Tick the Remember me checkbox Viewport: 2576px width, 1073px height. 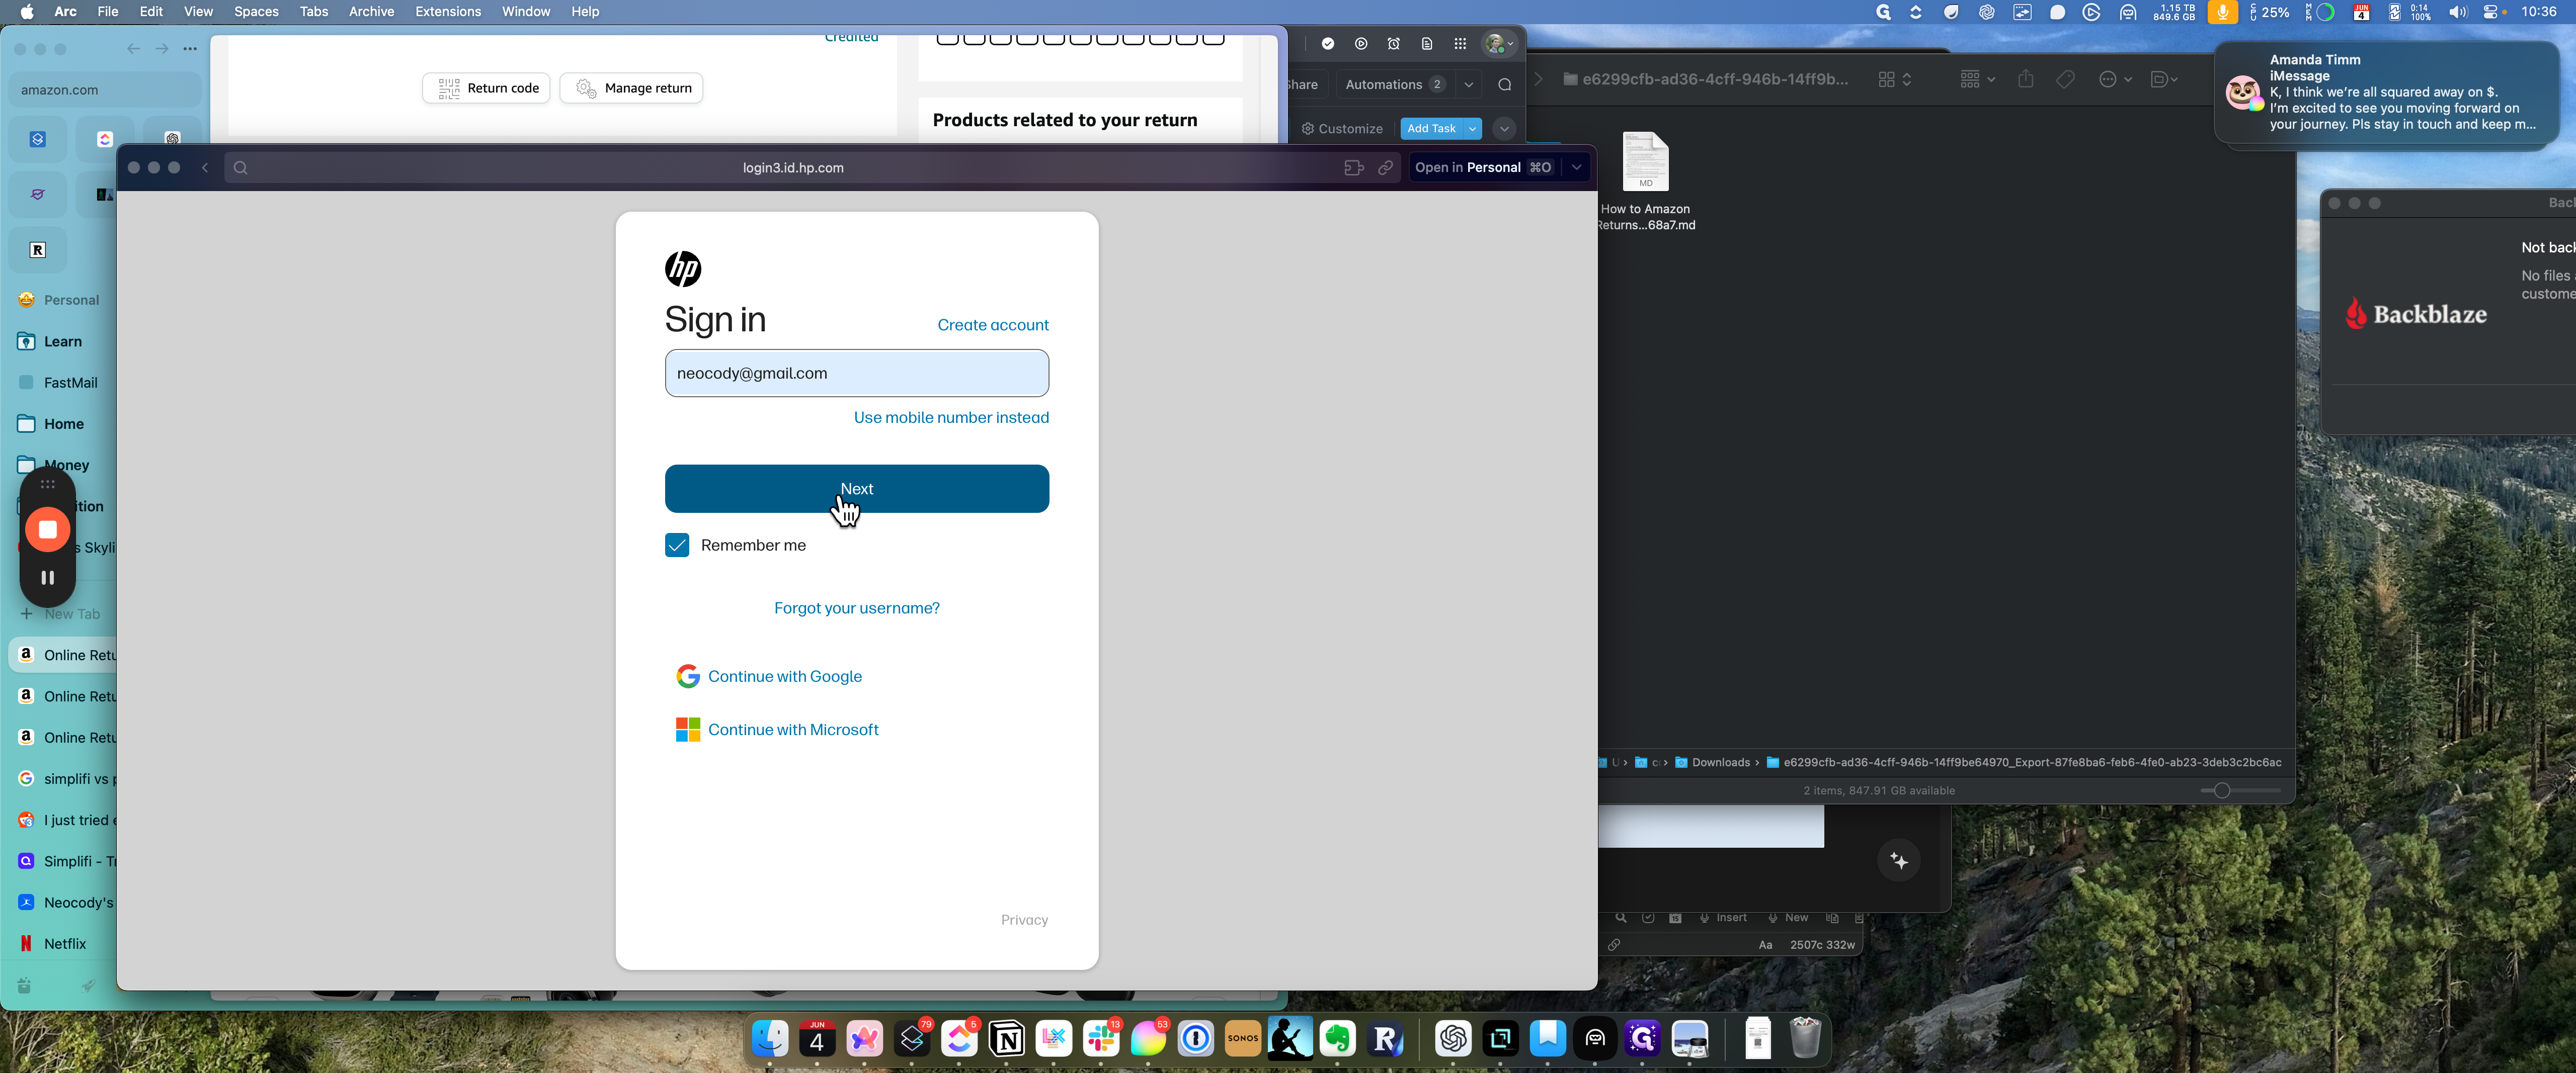[x=677, y=545]
